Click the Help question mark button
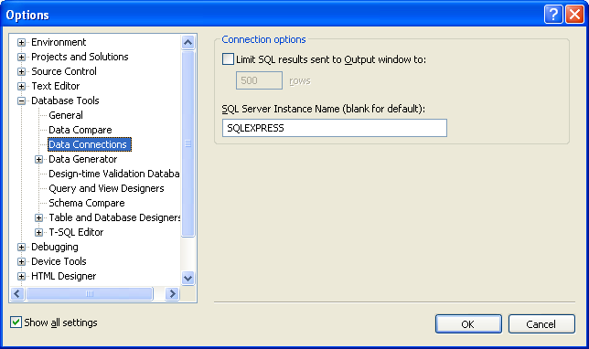Viewport: 589px width, 349px height. [553, 15]
